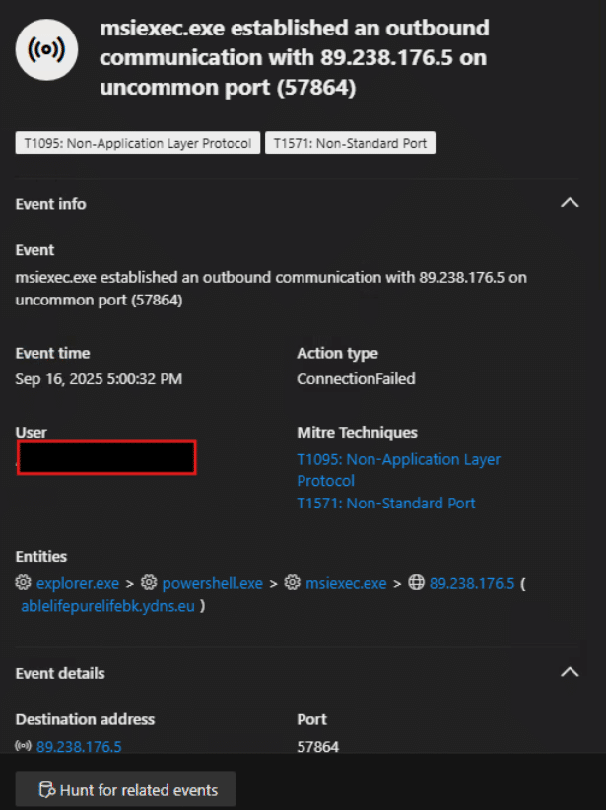Click gear icon beside powershell.exe
The image size is (606, 810).
click(150, 583)
